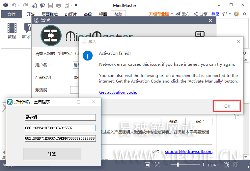Viewport: 250px width, 171px height.
Task: Open 教程 tutorial film icon
Action: [12, 31]
